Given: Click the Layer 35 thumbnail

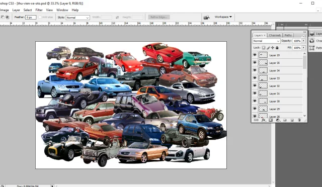Looking at the screenshot, I should (263, 63).
